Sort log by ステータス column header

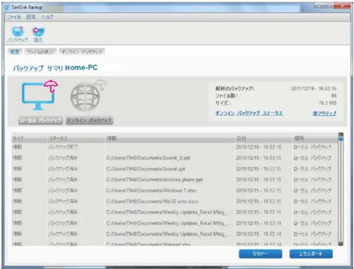tap(76, 138)
